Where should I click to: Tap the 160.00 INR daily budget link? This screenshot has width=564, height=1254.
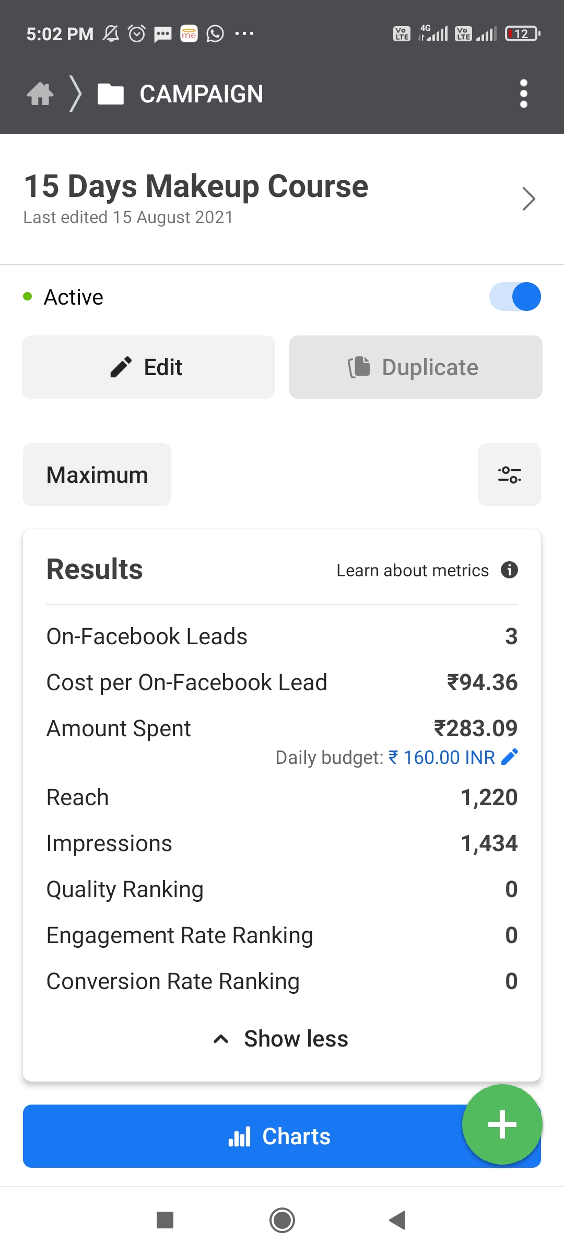point(442,757)
